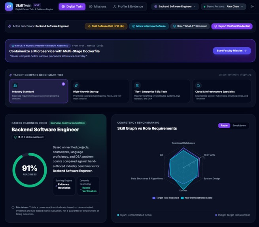
Task: Toggle Target Role Required legend series
Action: (166, 198)
